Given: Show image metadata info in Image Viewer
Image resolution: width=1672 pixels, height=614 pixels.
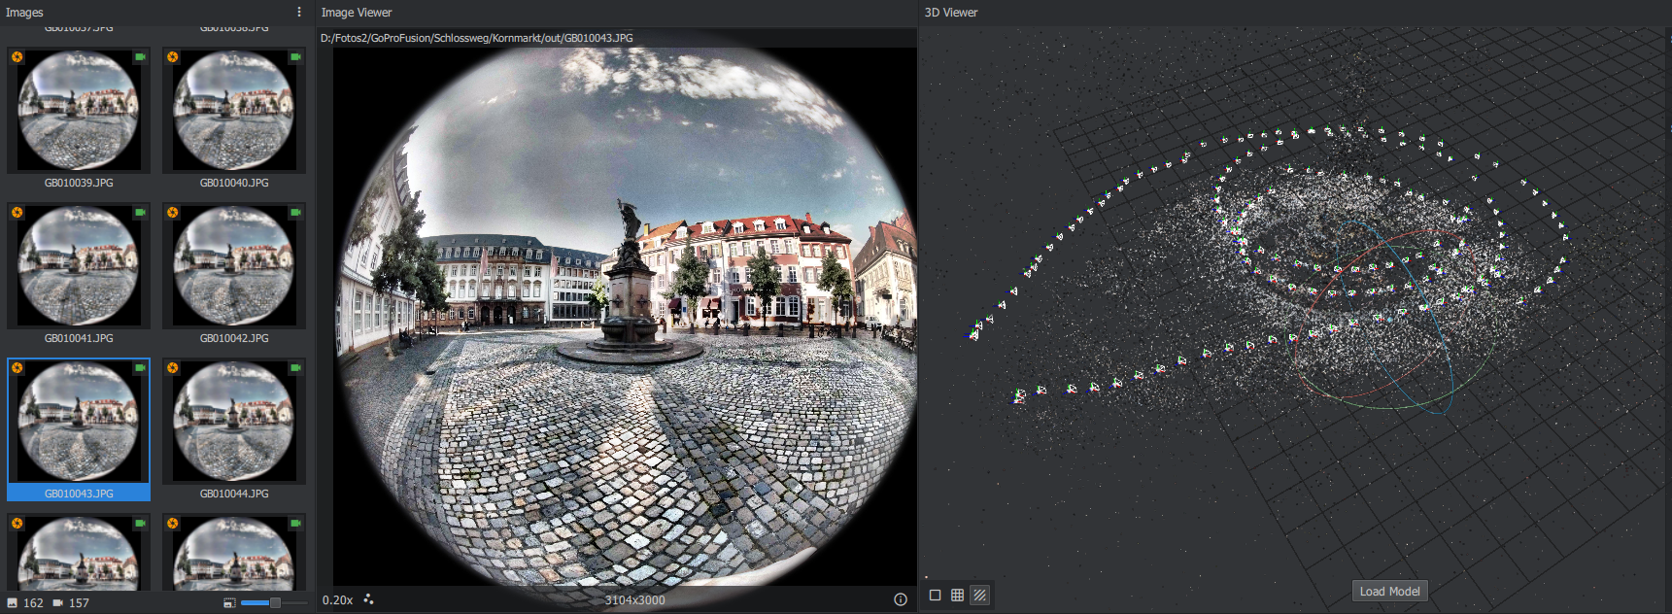Looking at the screenshot, I should click(x=901, y=599).
